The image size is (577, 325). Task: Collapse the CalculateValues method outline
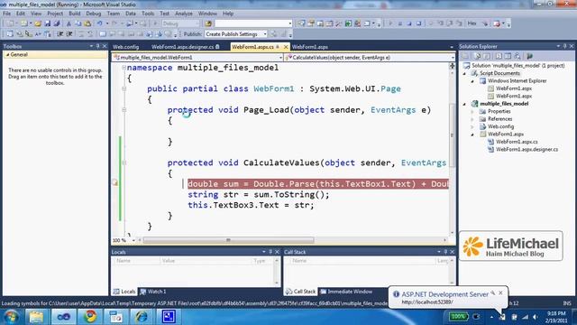pyautogui.click(x=124, y=162)
